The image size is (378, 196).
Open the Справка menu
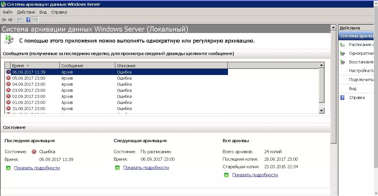click(x=59, y=12)
